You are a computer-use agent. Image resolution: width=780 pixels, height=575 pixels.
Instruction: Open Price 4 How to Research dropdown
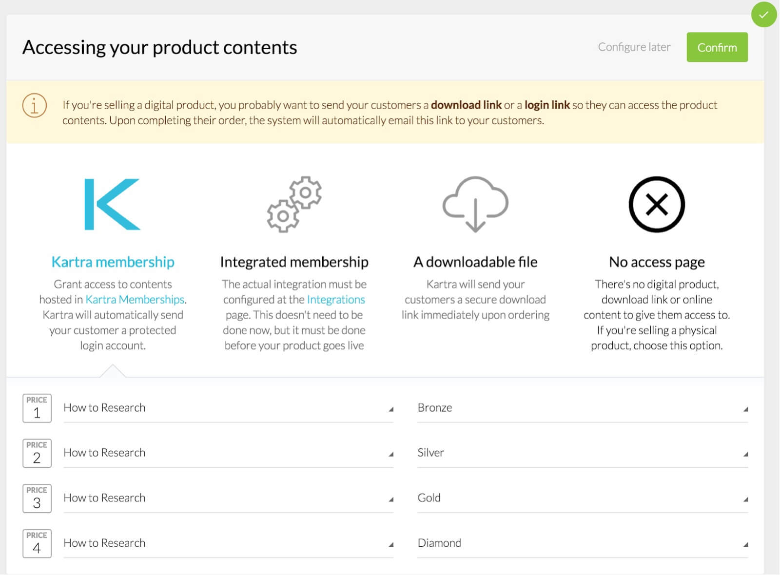point(228,543)
